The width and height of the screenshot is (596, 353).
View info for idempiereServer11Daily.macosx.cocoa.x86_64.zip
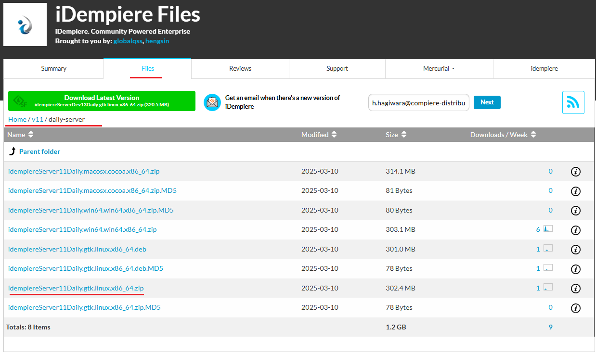575,171
